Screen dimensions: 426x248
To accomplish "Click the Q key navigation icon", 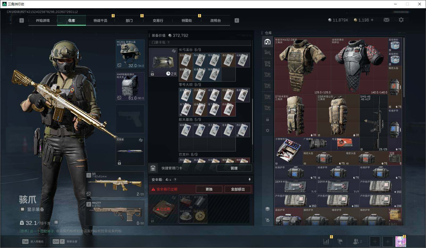I will point(22,20).
